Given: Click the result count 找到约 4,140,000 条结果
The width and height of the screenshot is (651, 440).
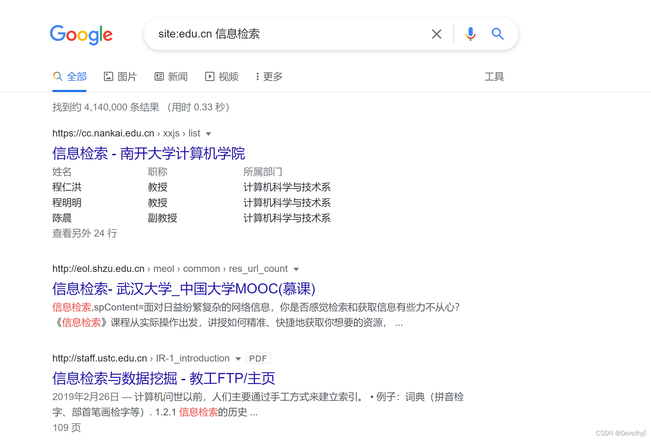Looking at the screenshot, I should [106, 107].
